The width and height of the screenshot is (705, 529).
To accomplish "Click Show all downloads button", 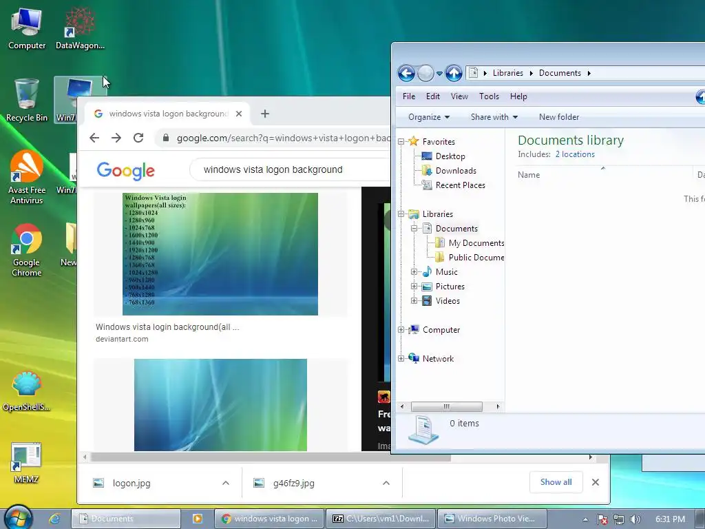I will point(556,482).
